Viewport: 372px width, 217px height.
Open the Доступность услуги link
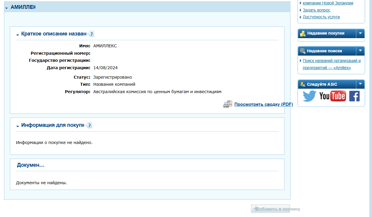[321, 17]
